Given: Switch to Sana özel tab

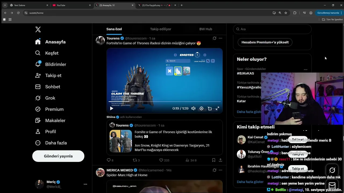Looking at the screenshot, I should 114,29.
